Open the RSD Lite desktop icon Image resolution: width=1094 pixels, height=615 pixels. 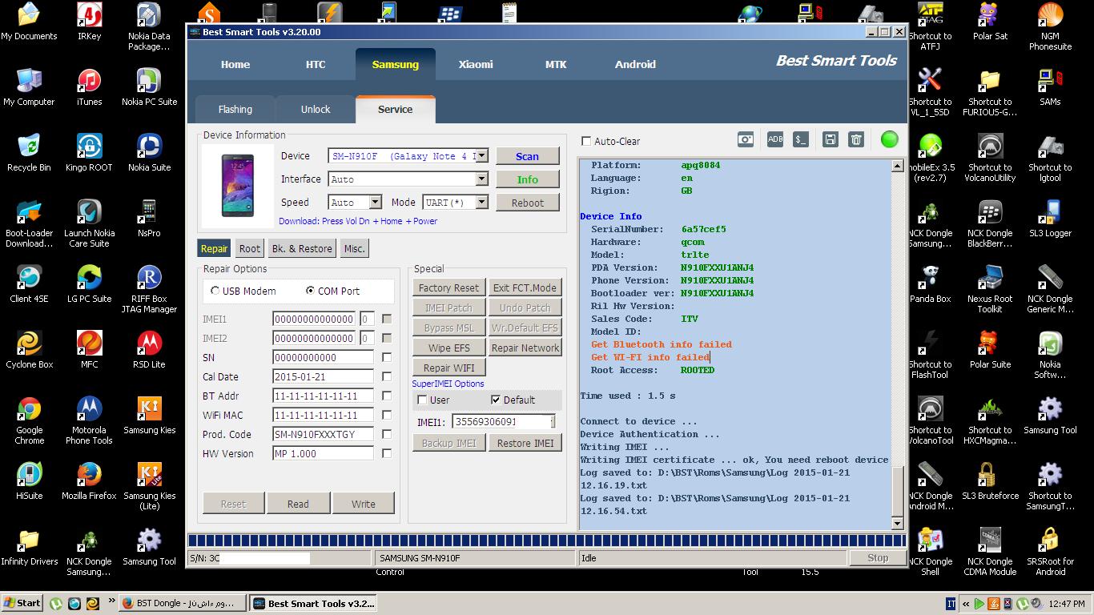pos(149,350)
